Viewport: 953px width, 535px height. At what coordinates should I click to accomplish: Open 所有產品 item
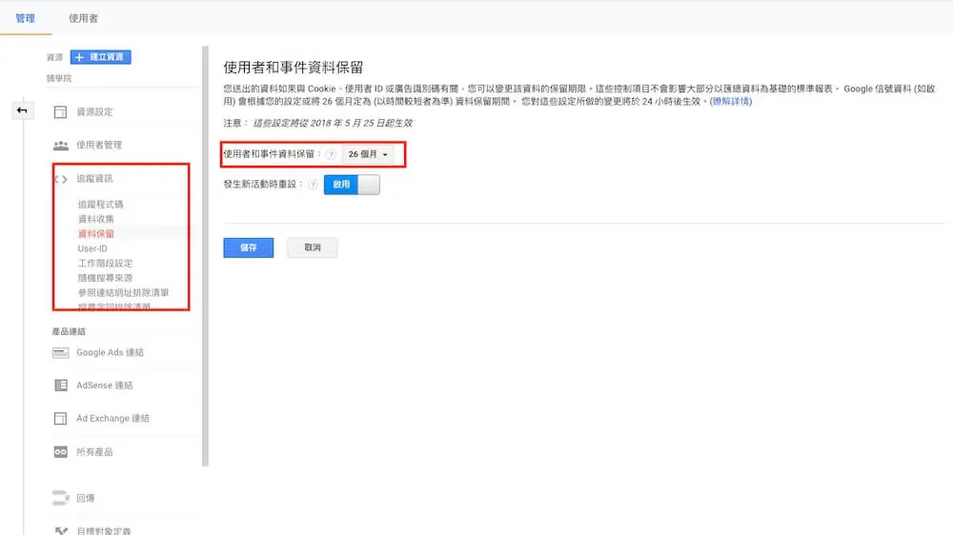coord(94,452)
